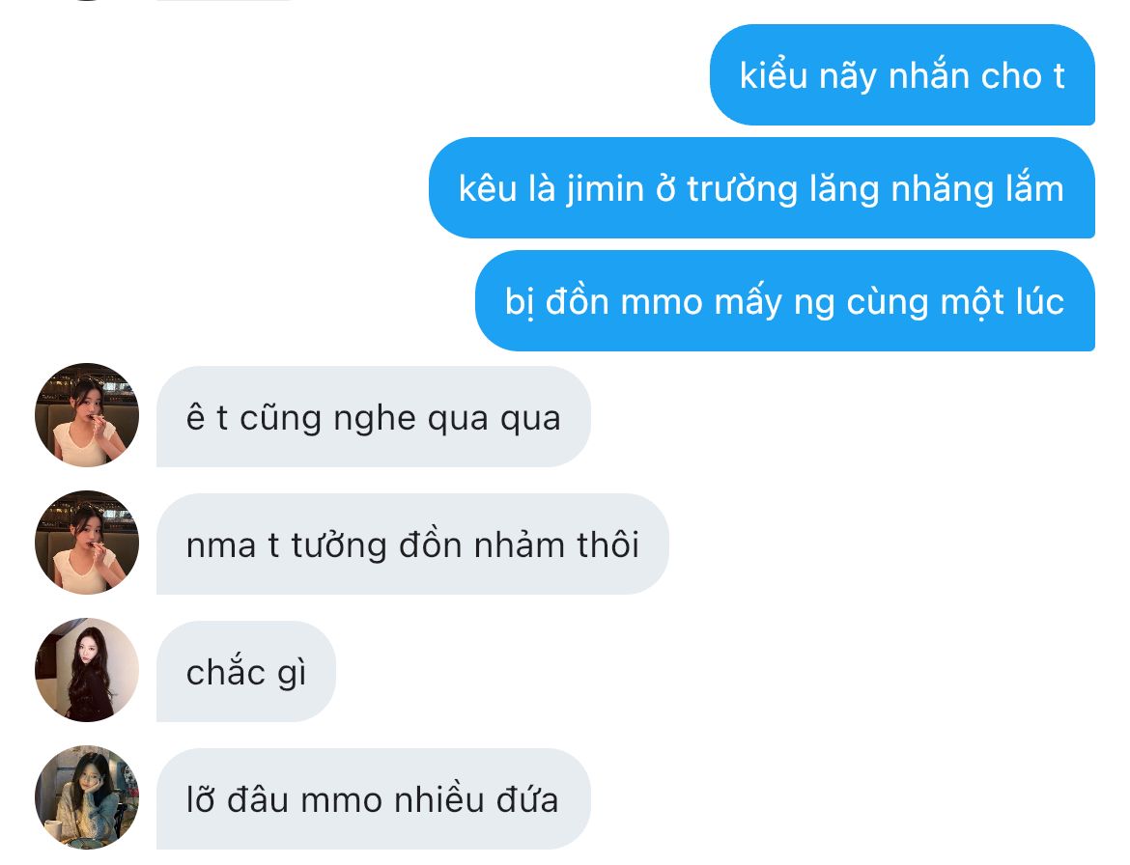Select the received message "ê t cũng nghe qua qua"
Viewport: 1130px width, 865px height.
pyautogui.click(x=374, y=417)
